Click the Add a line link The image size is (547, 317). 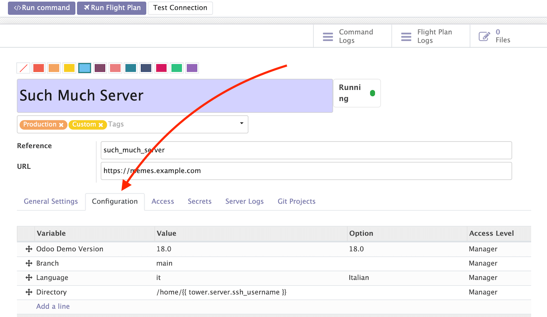click(53, 306)
